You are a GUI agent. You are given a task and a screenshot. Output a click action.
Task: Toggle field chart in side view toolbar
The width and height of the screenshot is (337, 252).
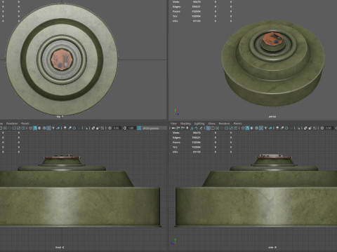pyautogui.click(x=226, y=128)
